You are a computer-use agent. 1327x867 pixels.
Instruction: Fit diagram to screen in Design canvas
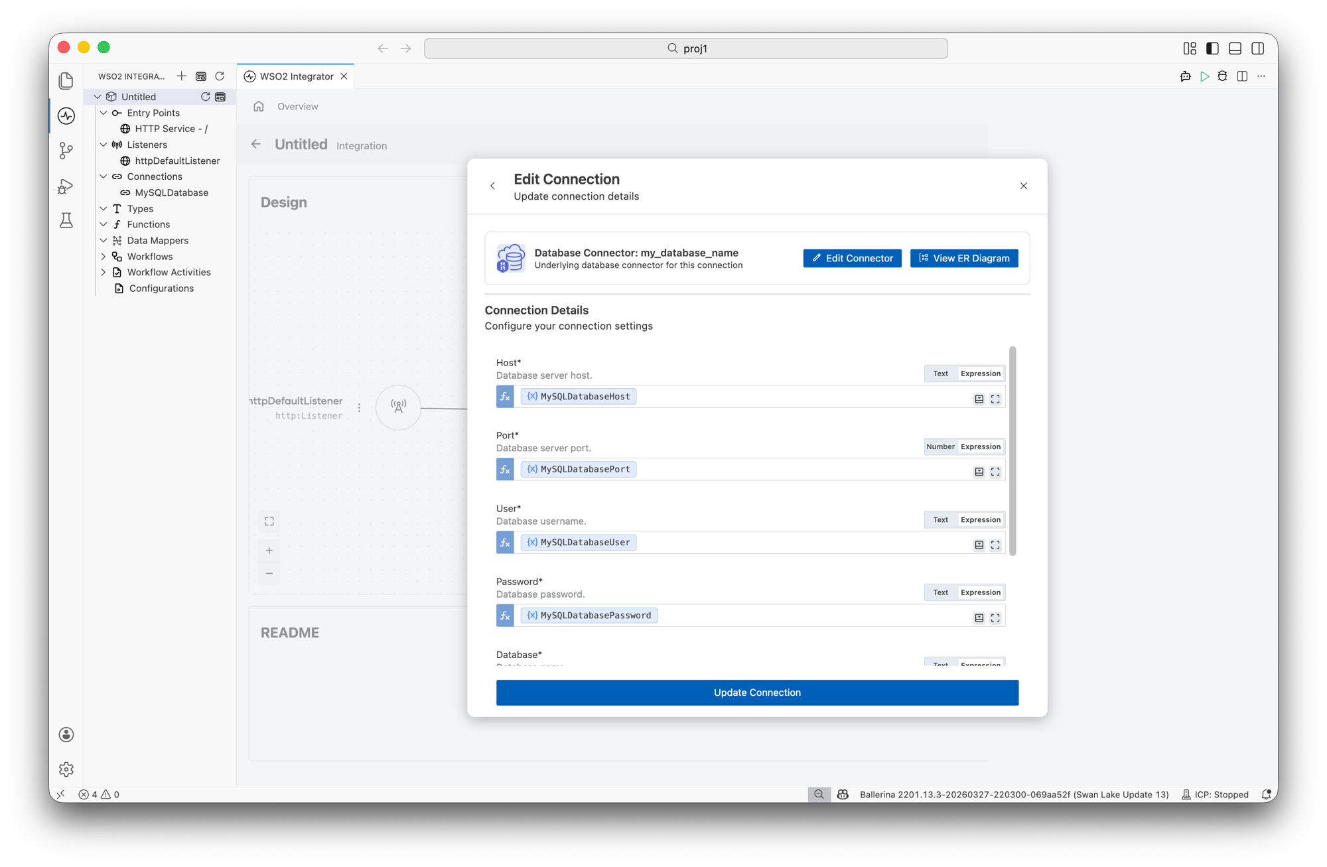click(269, 521)
